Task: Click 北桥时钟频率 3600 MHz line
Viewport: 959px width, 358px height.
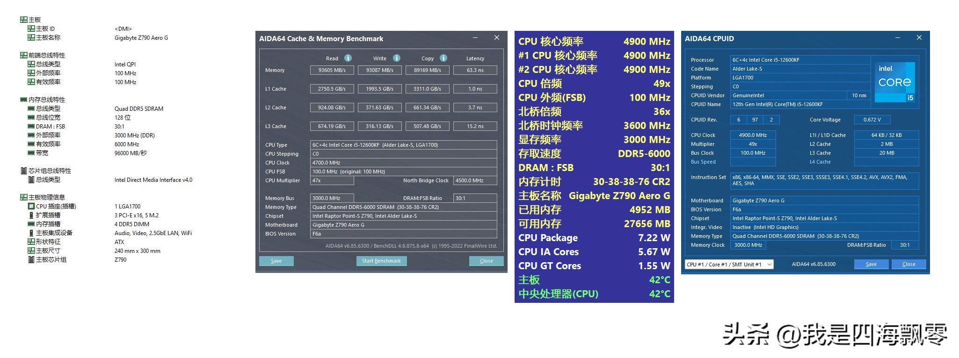Action: [x=594, y=126]
